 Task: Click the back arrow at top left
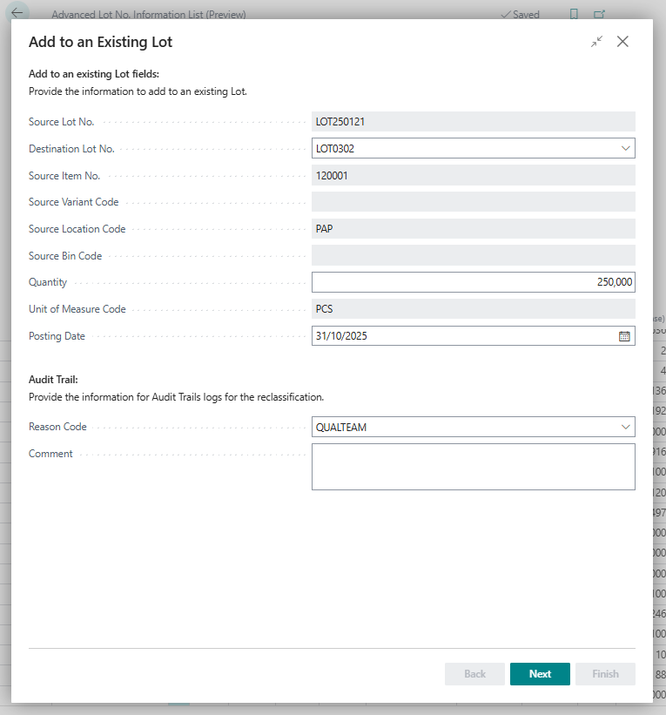pyautogui.click(x=17, y=13)
